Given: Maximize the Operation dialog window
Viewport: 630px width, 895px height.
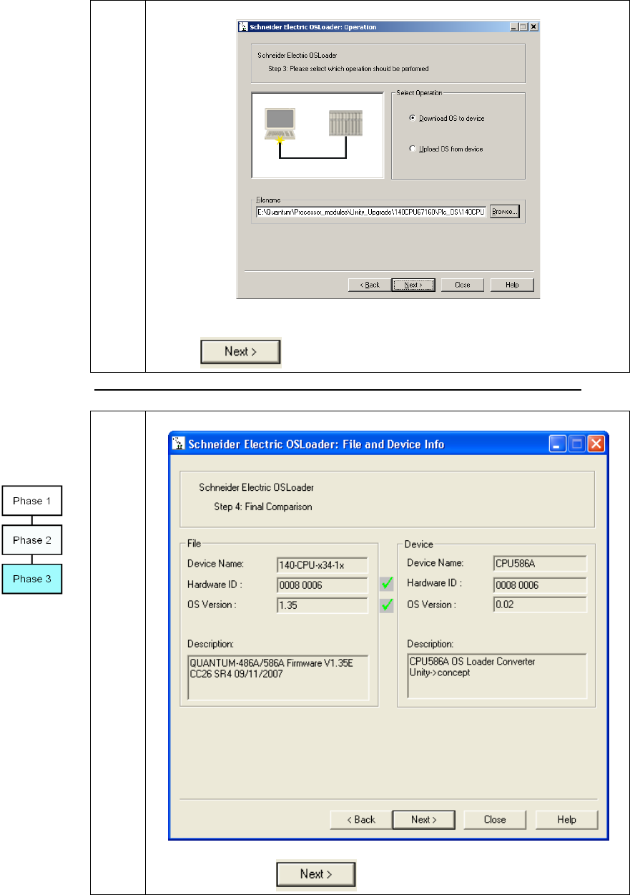Looking at the screenshot, I should 523,27.
